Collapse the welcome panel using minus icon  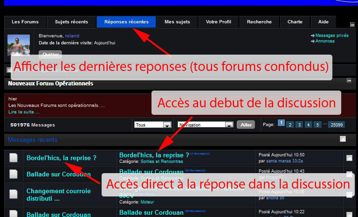[x=352, y=24]
